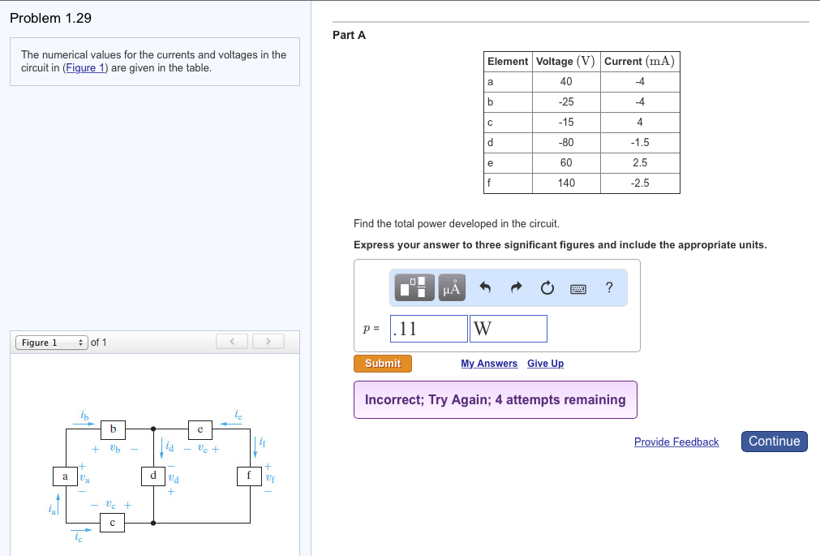
Task: Open the keyboard shortcuts icon
Action: (578, 288)
